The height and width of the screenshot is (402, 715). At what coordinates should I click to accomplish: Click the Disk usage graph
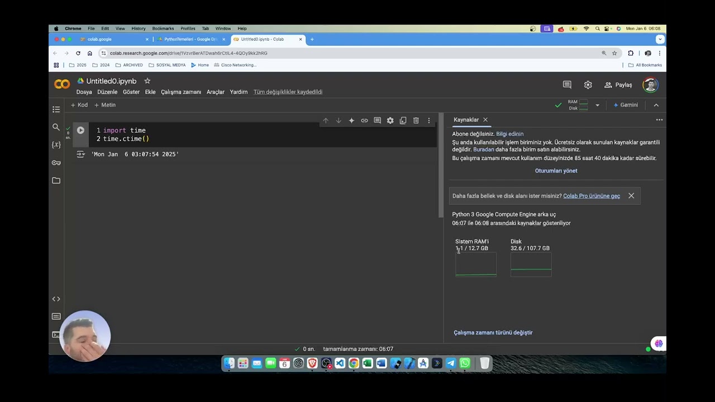point(531,265)
